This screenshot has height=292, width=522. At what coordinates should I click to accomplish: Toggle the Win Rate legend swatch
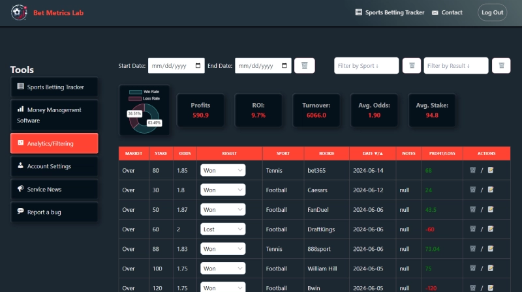(136, 92)
